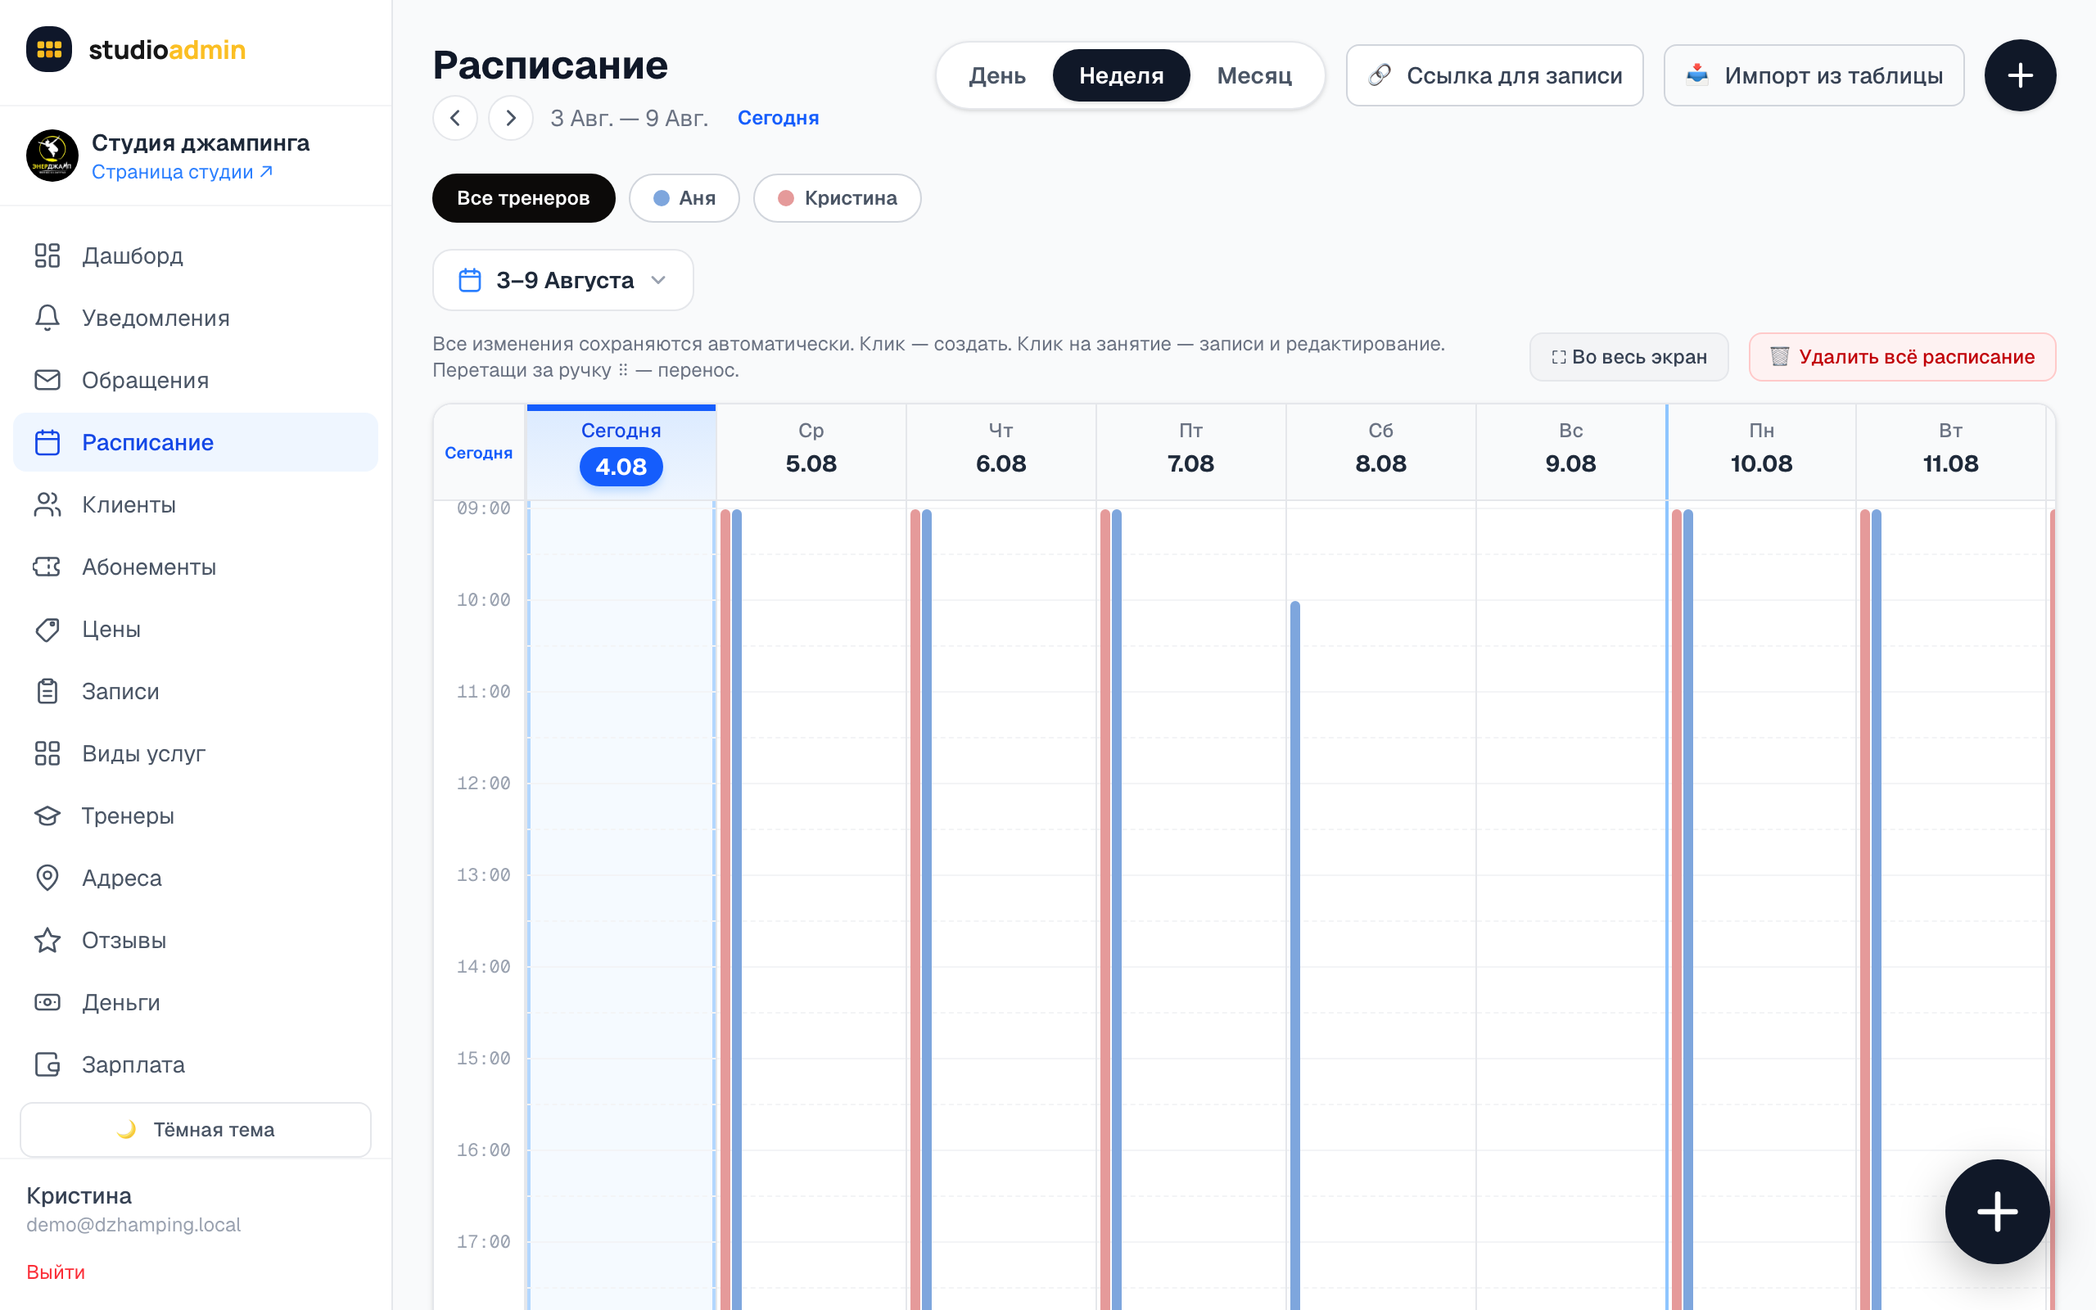
Task: Click the Уведомления bell icon
Action: click(47, 318)
